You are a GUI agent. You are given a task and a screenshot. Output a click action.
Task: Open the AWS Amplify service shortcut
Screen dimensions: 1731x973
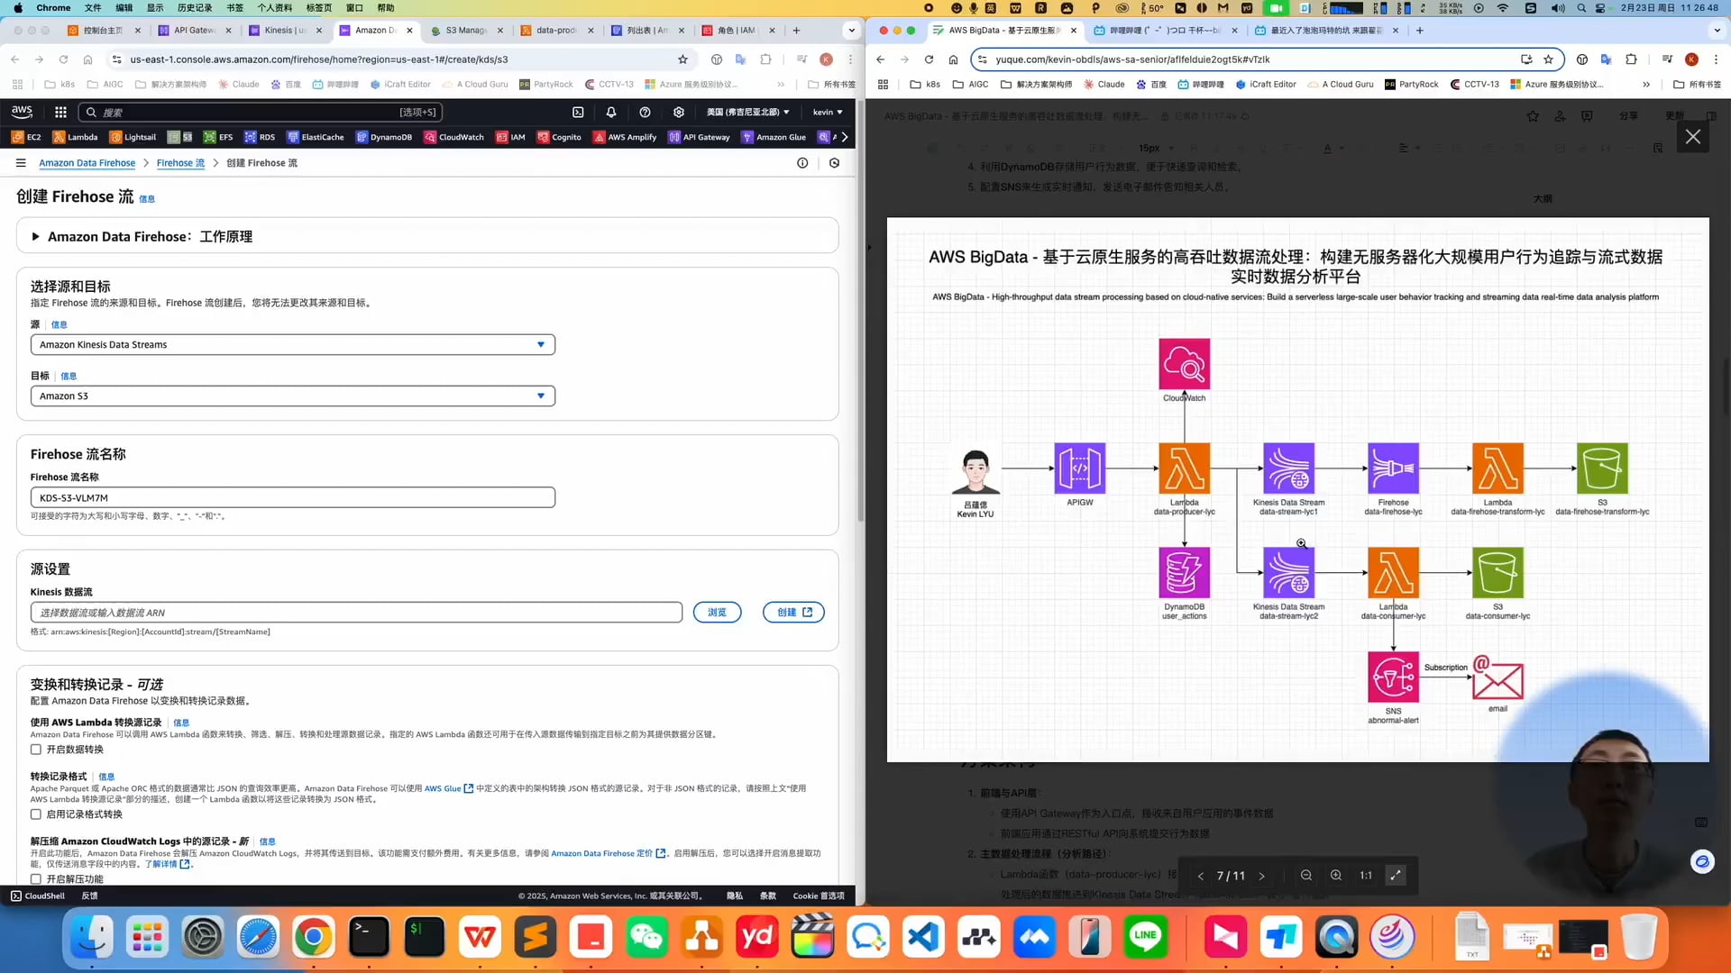(625, 137)
